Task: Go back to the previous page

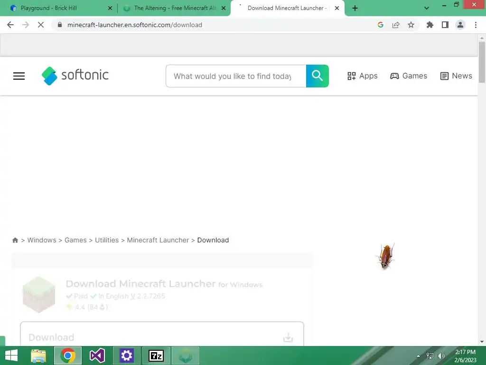Action: tap(10, 25)
